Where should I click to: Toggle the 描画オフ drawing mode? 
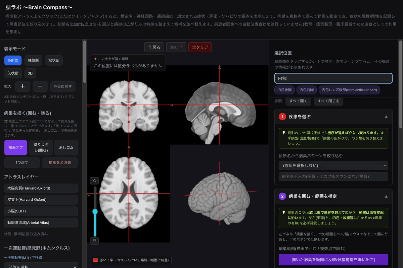pos(15,147)
